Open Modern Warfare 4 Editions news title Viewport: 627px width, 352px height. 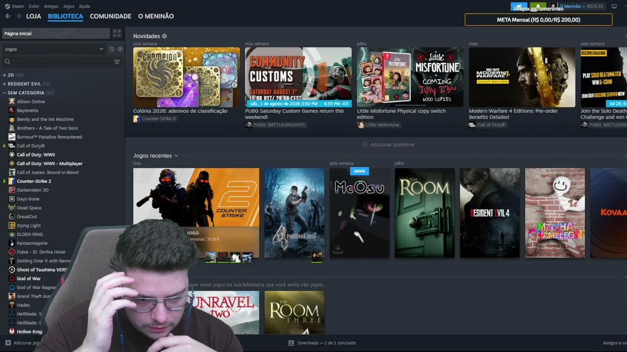coord(513,114)
